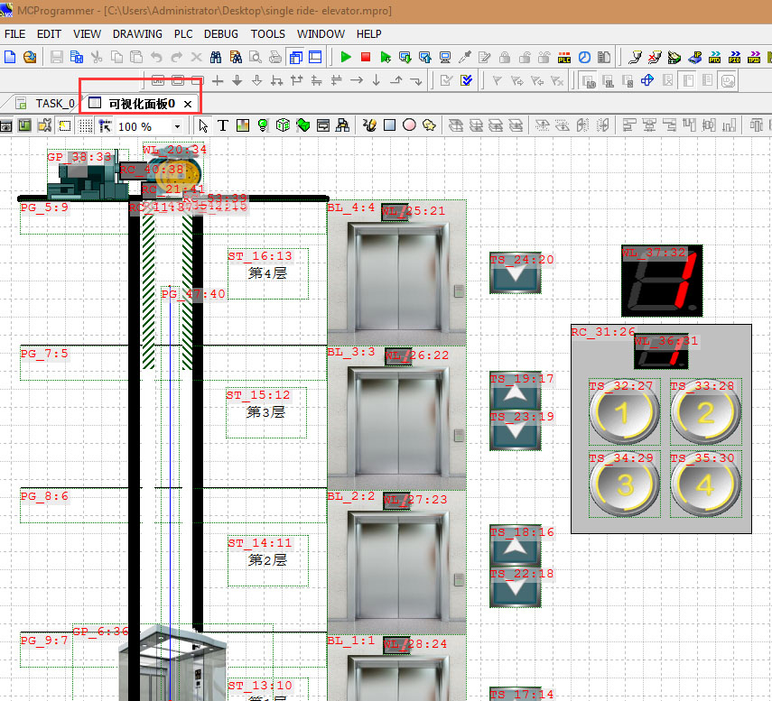Open the 100 % zoom dropdown
The image size is (772, 701).
point(177,127)
